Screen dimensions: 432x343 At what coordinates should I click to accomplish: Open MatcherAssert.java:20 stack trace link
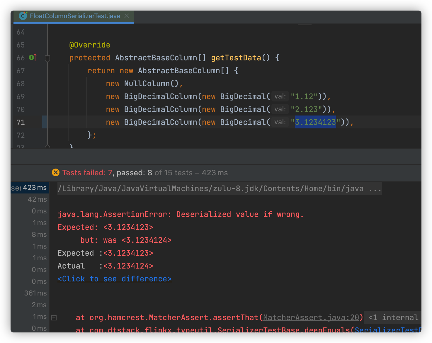[x=311, y=317]
